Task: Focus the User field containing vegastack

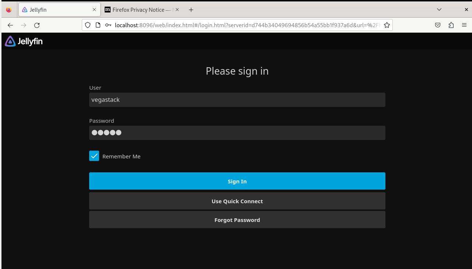Action: [x=237, y=100]
